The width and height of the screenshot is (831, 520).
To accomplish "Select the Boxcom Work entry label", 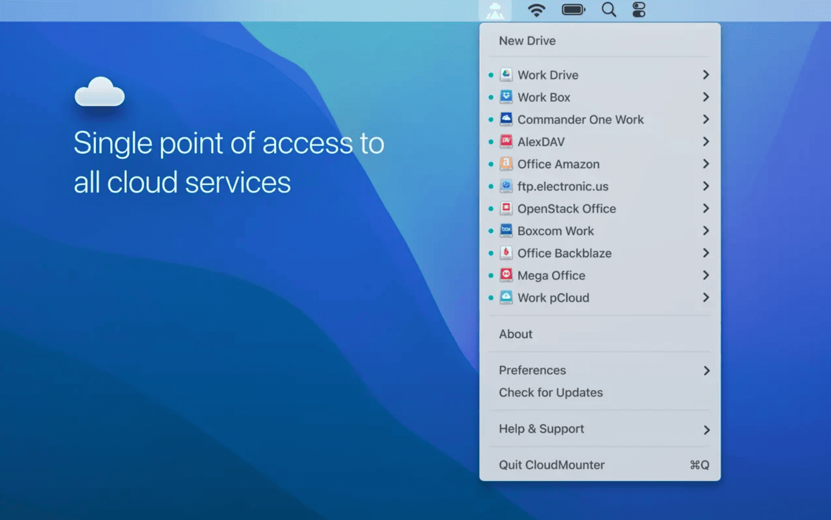I will click(x=555, y=231).
